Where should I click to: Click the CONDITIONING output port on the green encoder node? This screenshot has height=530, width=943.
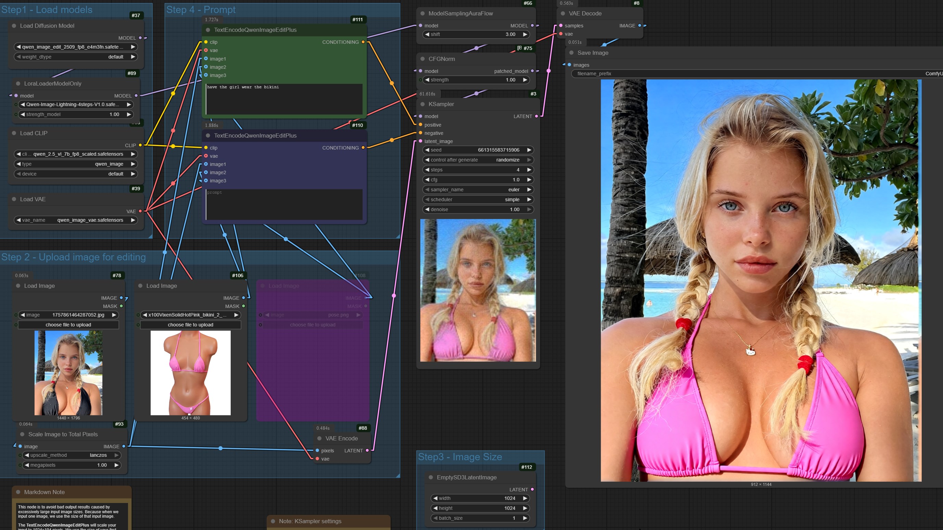coord(363,42)
